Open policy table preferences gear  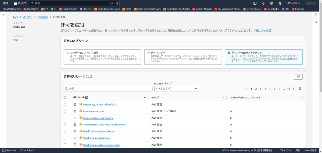(x=300, y=89)
